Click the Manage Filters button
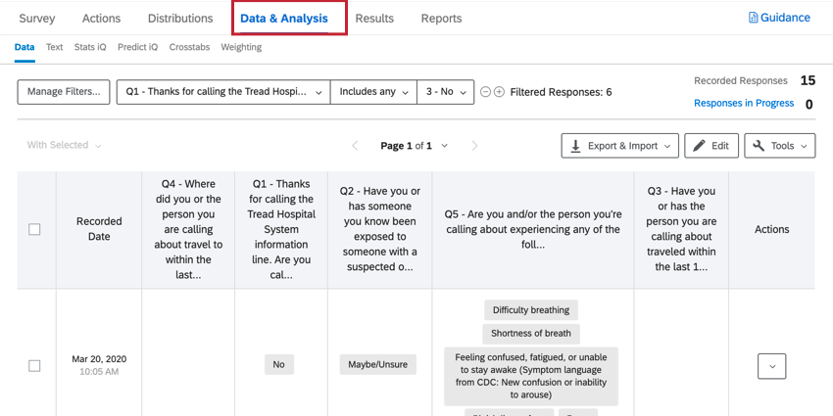Image resolution: width=833 pixels, height=416 pixels. coord(64,92)
